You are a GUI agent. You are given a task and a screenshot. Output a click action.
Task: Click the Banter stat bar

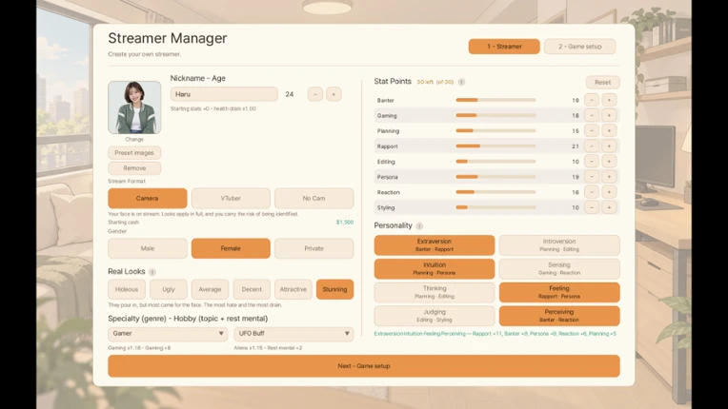pyautogui.click(x=495, y=100)
